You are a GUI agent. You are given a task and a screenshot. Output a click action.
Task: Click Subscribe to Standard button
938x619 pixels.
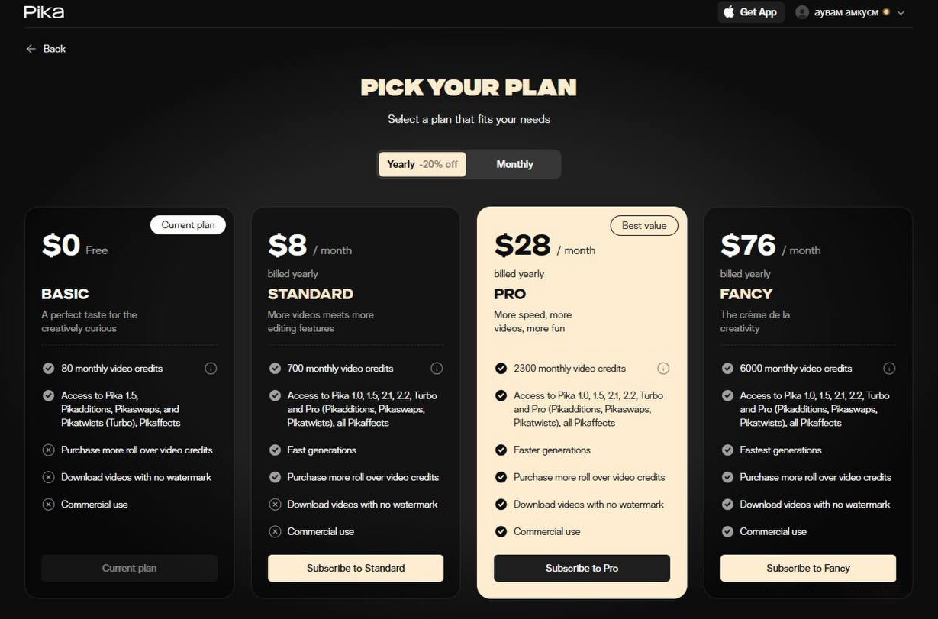[356, 568]
